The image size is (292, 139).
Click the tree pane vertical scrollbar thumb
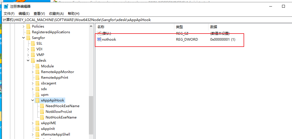(x=91, y=115)
